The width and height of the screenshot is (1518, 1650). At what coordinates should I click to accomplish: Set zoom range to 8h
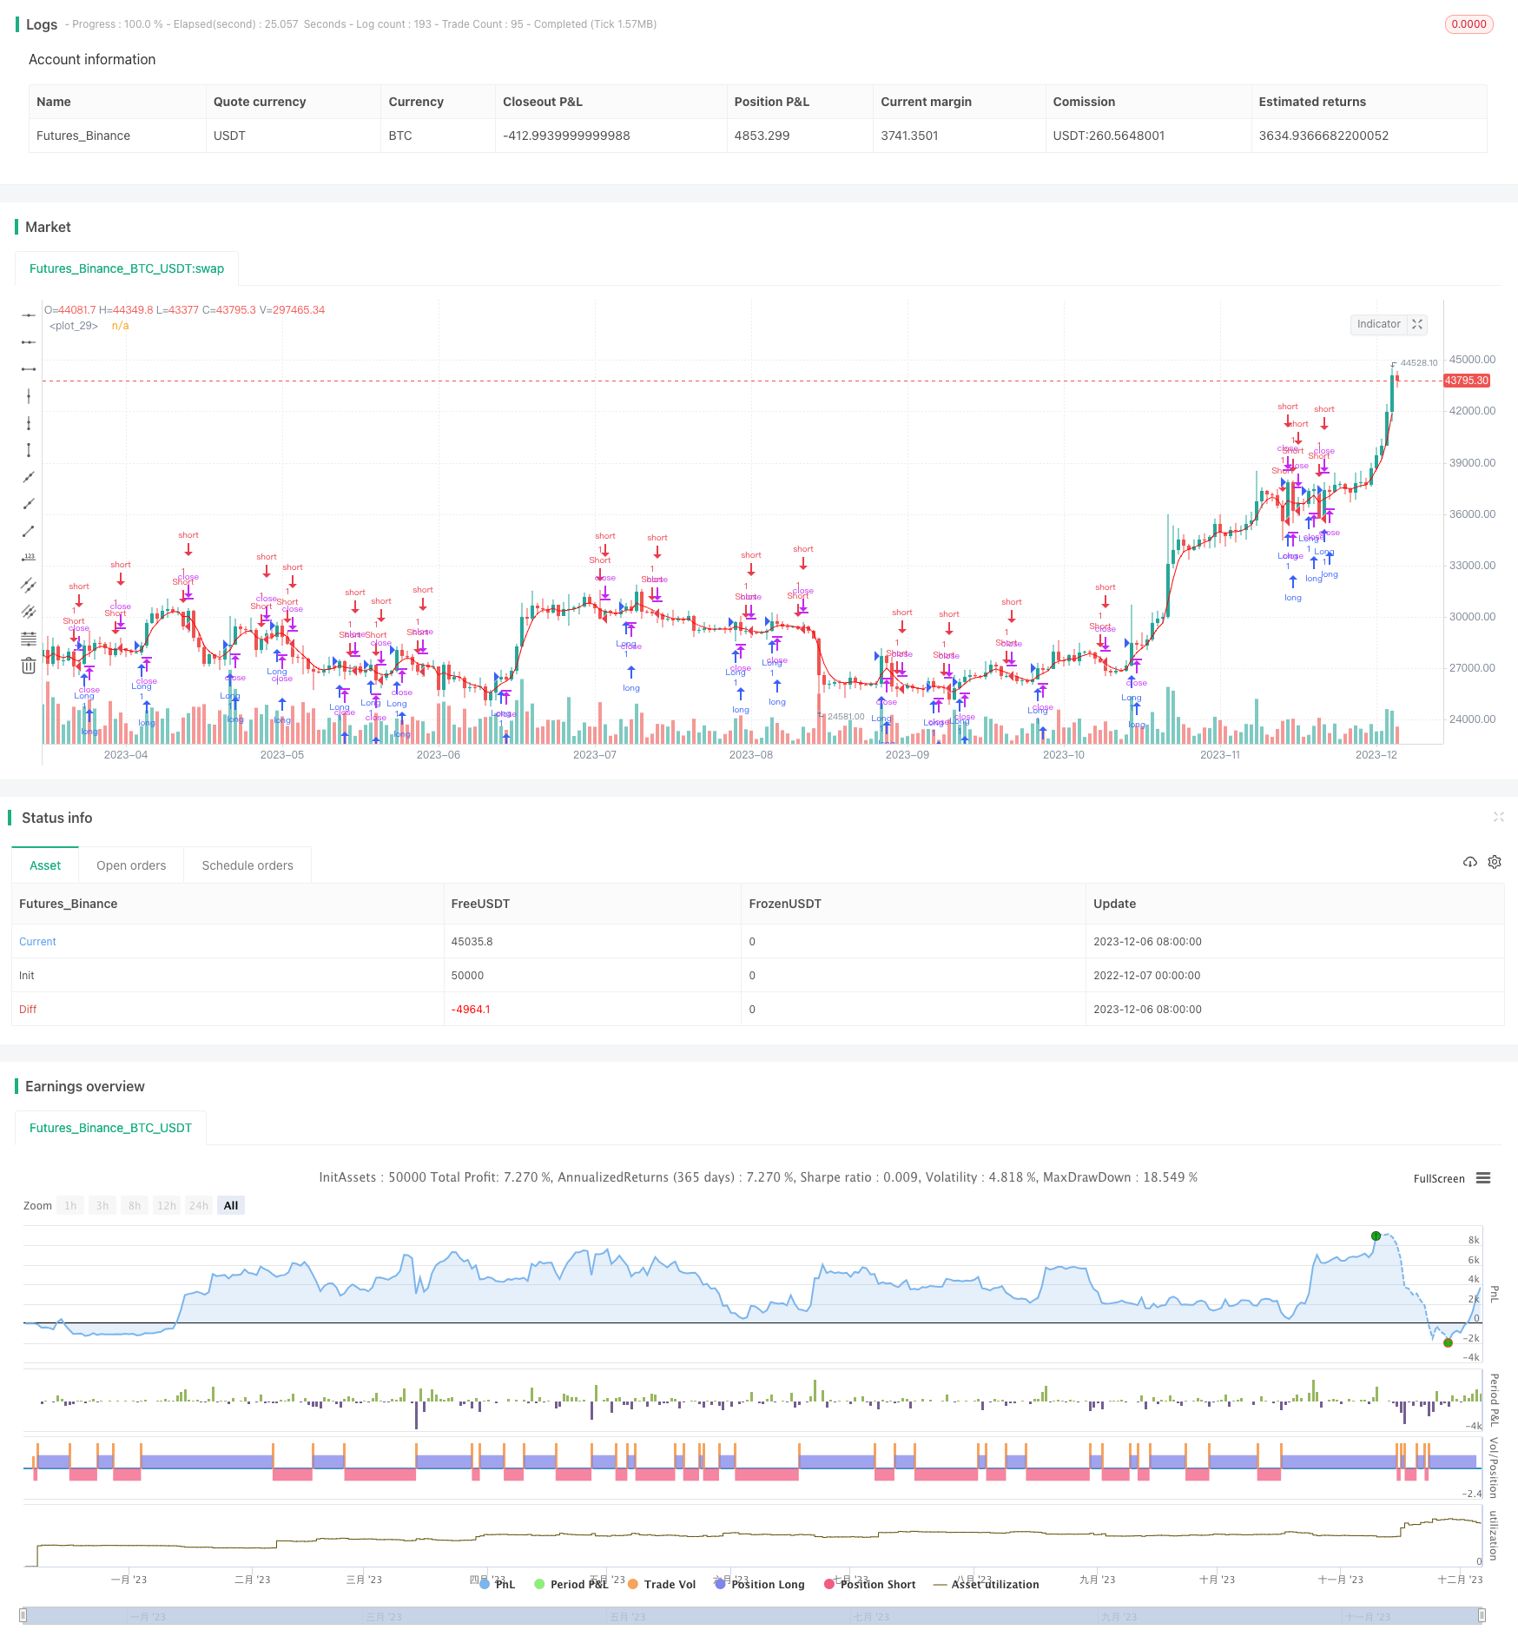click(x=135, y=1205)
